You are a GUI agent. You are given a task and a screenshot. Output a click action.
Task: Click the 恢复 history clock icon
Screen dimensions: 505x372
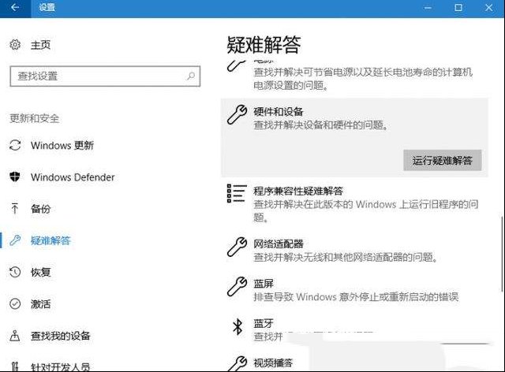click(x=15, y=272)
